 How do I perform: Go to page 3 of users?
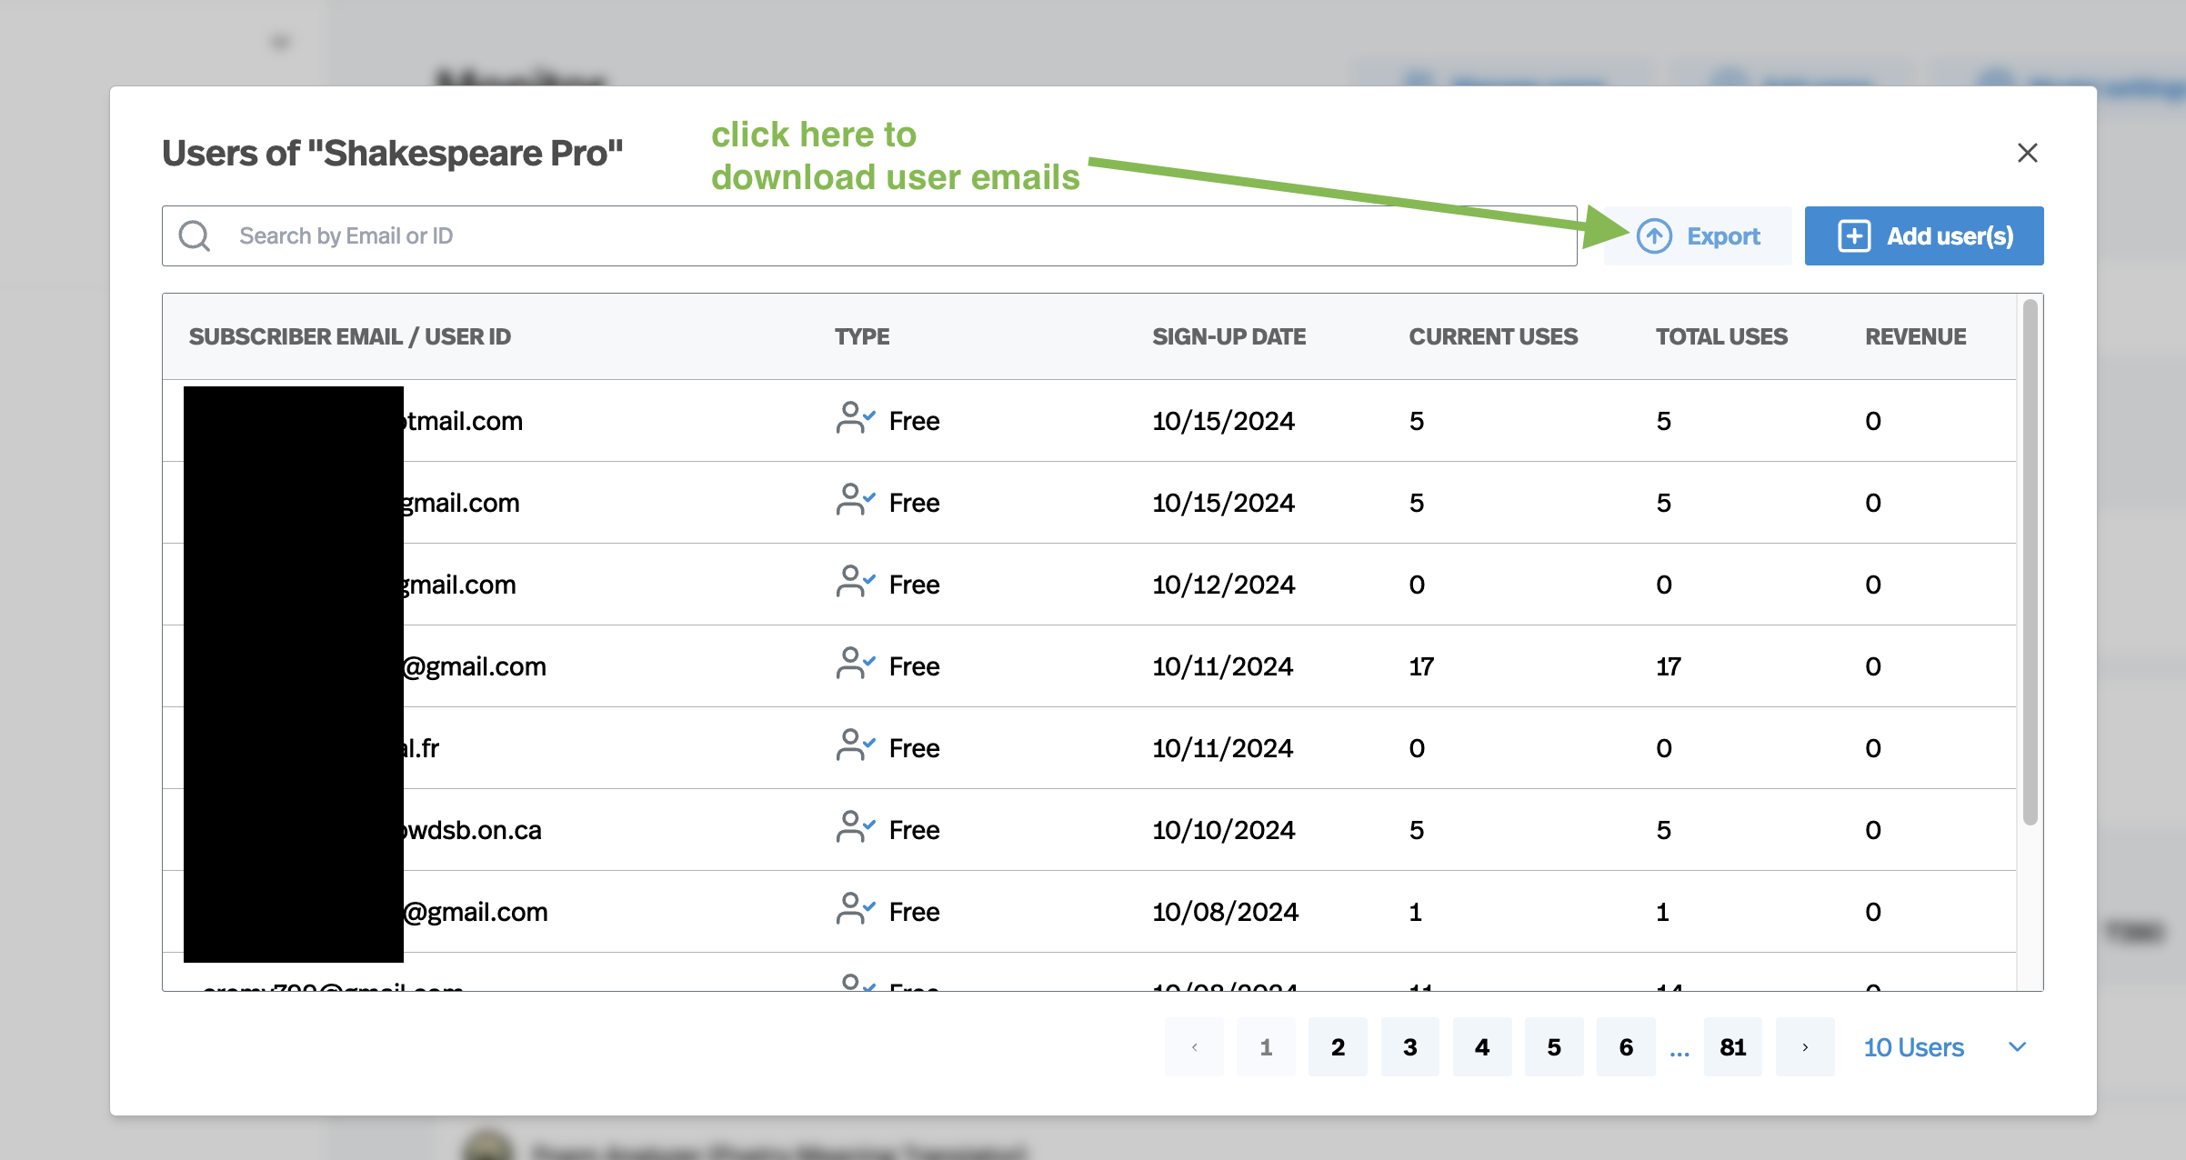pos(1409,1047)
